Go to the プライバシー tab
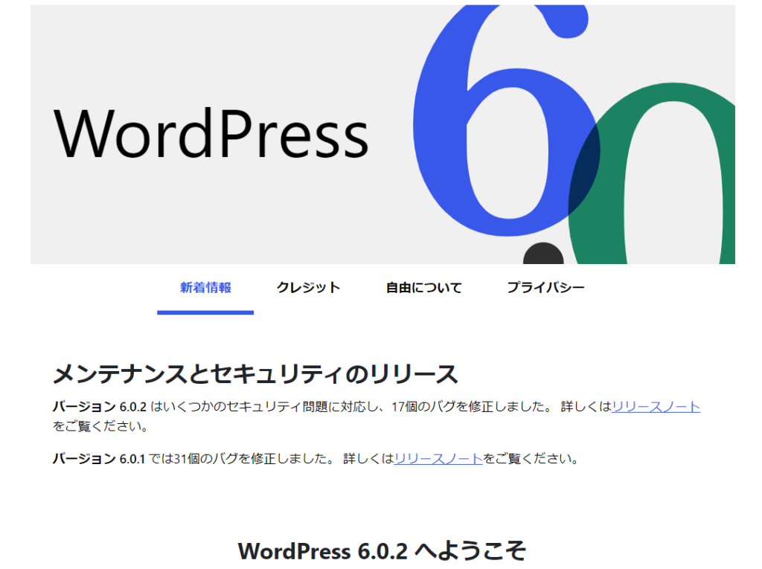 (x=545, y=288)
